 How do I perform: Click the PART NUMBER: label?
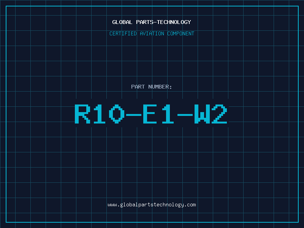coord(152,87)
